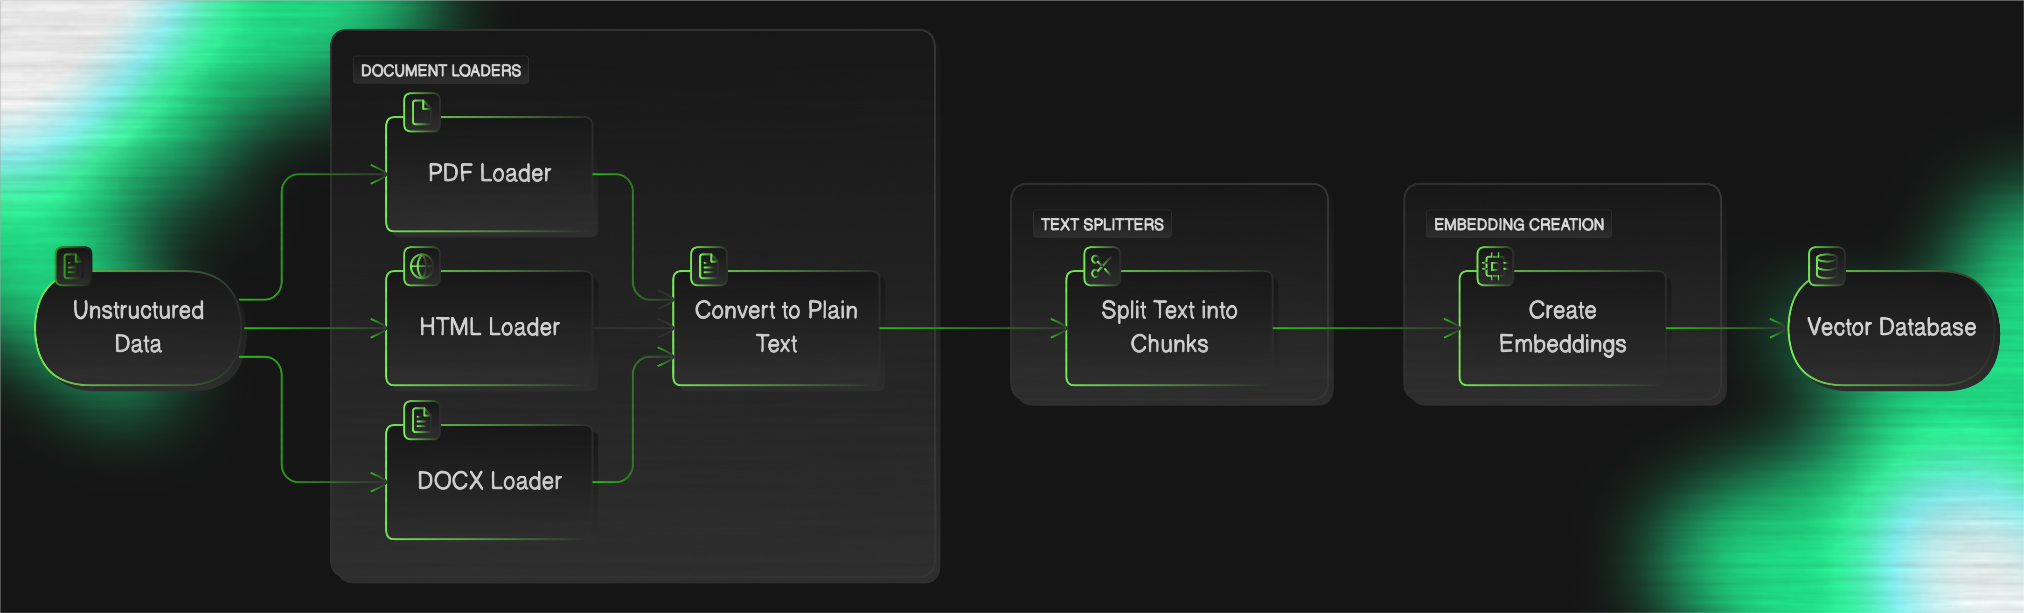This screenshot has width=2024, height=613.
Task: Click the arrow entering Vector Database
Action: tap(1776, 328)
